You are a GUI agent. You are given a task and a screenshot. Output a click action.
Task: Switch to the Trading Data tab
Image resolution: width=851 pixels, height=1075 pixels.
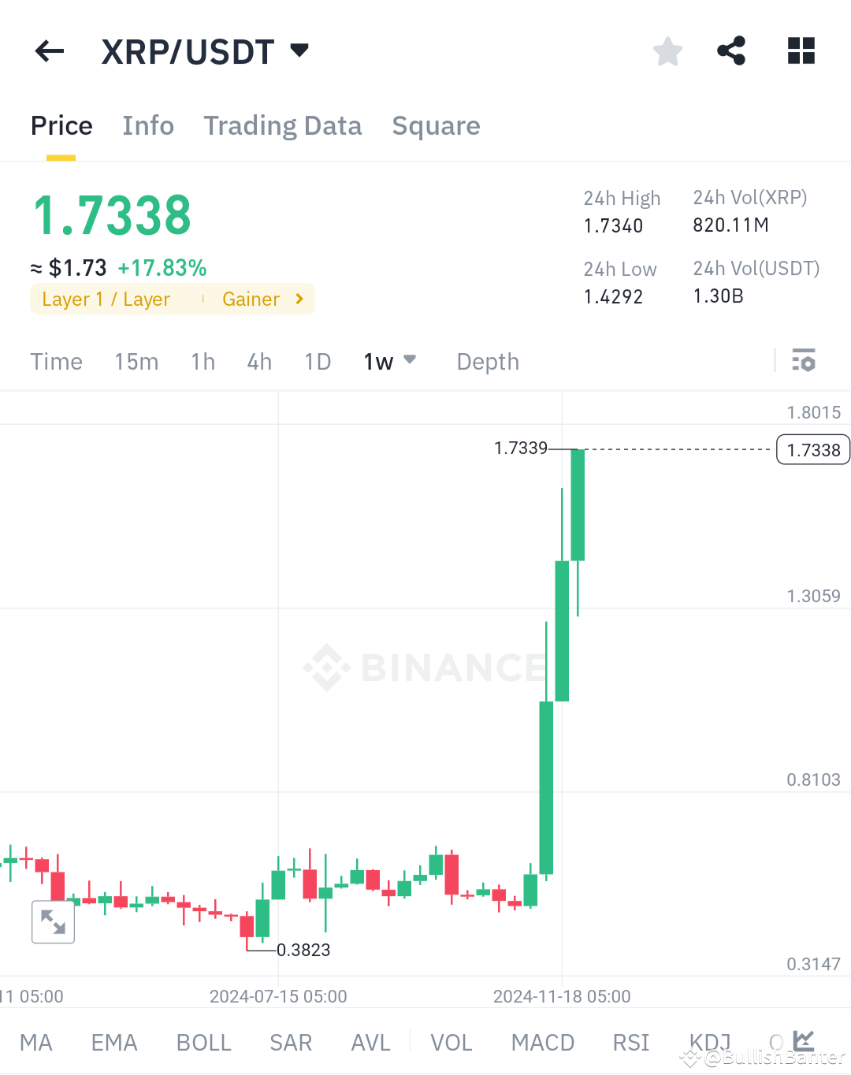point(282,125)
